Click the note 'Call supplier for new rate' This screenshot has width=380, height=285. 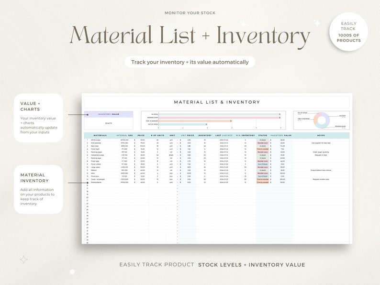[x=321, y=143]
